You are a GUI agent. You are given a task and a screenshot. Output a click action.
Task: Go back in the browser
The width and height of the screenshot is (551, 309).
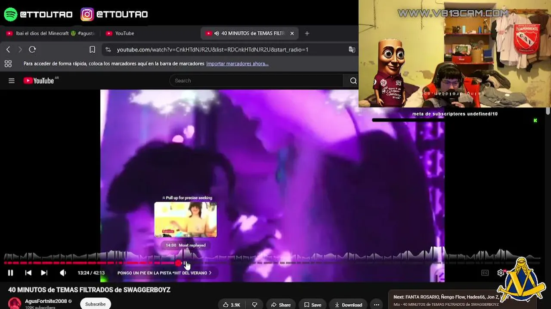tap(8, 49)
